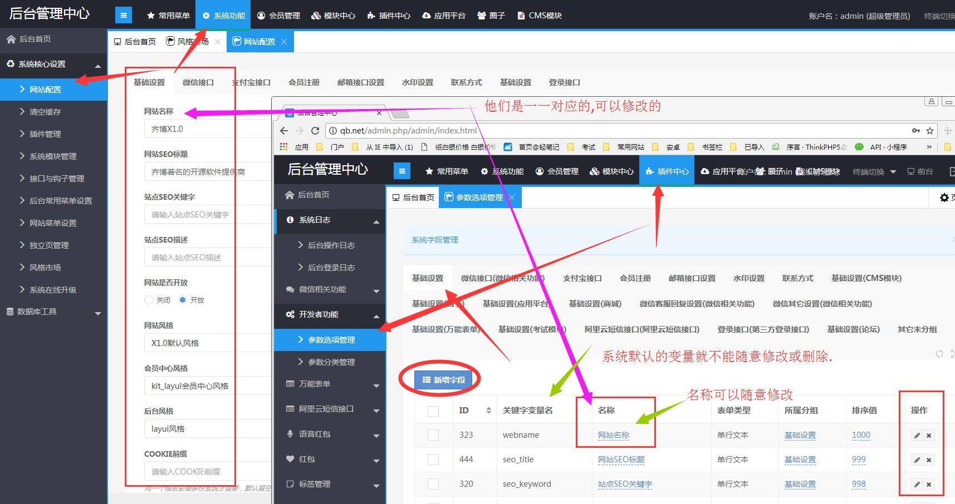Click browser reload icon

[315, 131]
